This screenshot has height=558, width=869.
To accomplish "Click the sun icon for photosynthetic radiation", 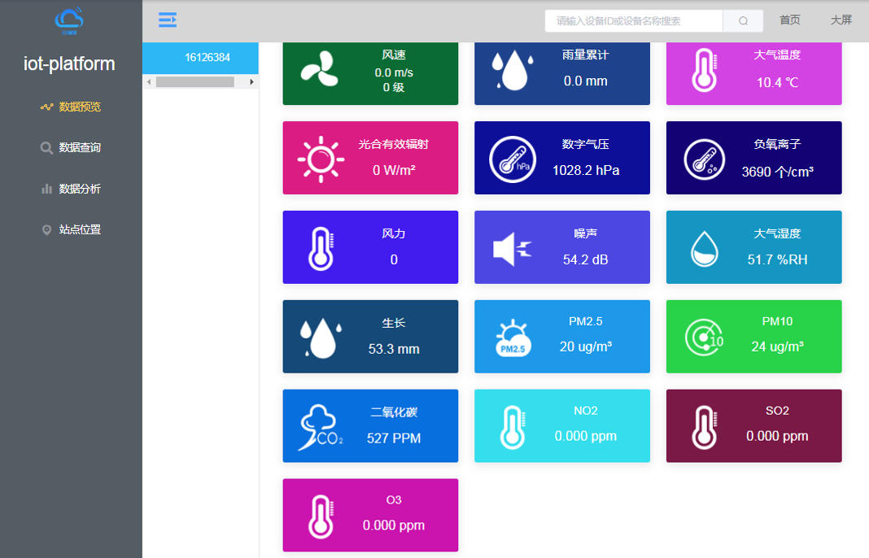I will (320, 159).
